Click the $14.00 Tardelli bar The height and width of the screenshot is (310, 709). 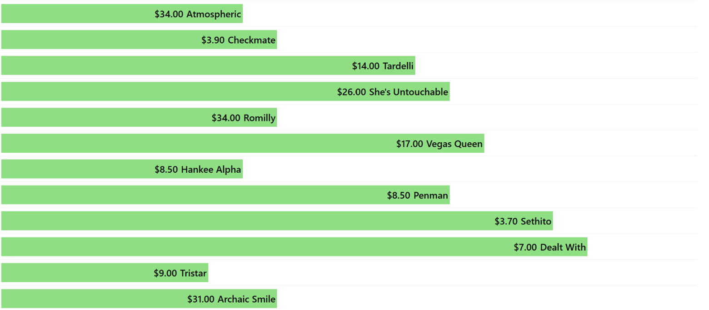pos(208,65)
